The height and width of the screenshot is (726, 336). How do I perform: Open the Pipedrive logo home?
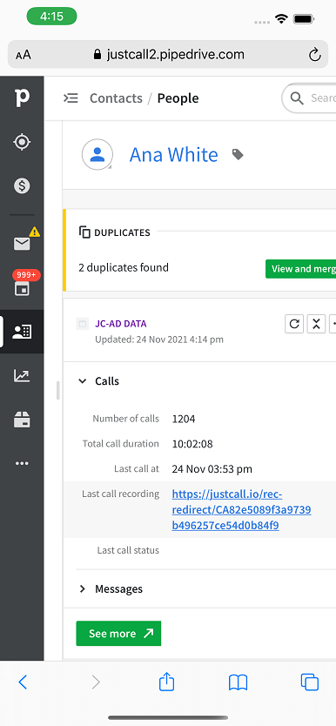[x=22, y=97]
